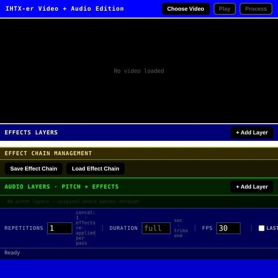Click the 'IHTX-er Video + Audio Edition' title

coord(65,9)
